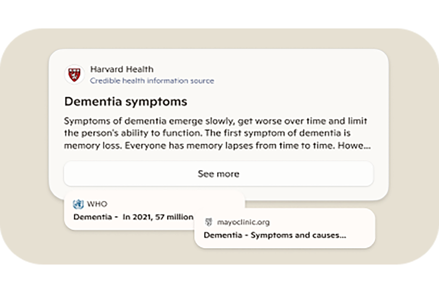Click the WHO emblem icon
The width and height of the screenshot is (439, 293).
pos(78,204)
